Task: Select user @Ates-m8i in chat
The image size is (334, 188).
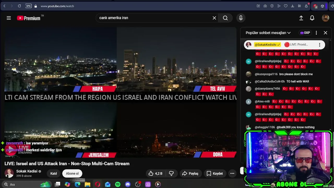Action: [x=262, y=101]
